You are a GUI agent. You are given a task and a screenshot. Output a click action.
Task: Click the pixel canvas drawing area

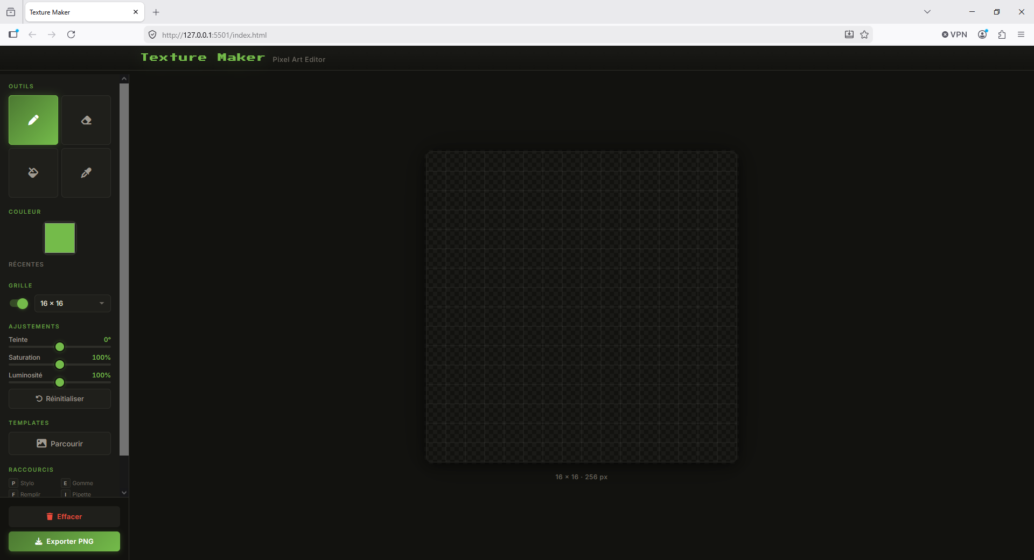(582, 307)
